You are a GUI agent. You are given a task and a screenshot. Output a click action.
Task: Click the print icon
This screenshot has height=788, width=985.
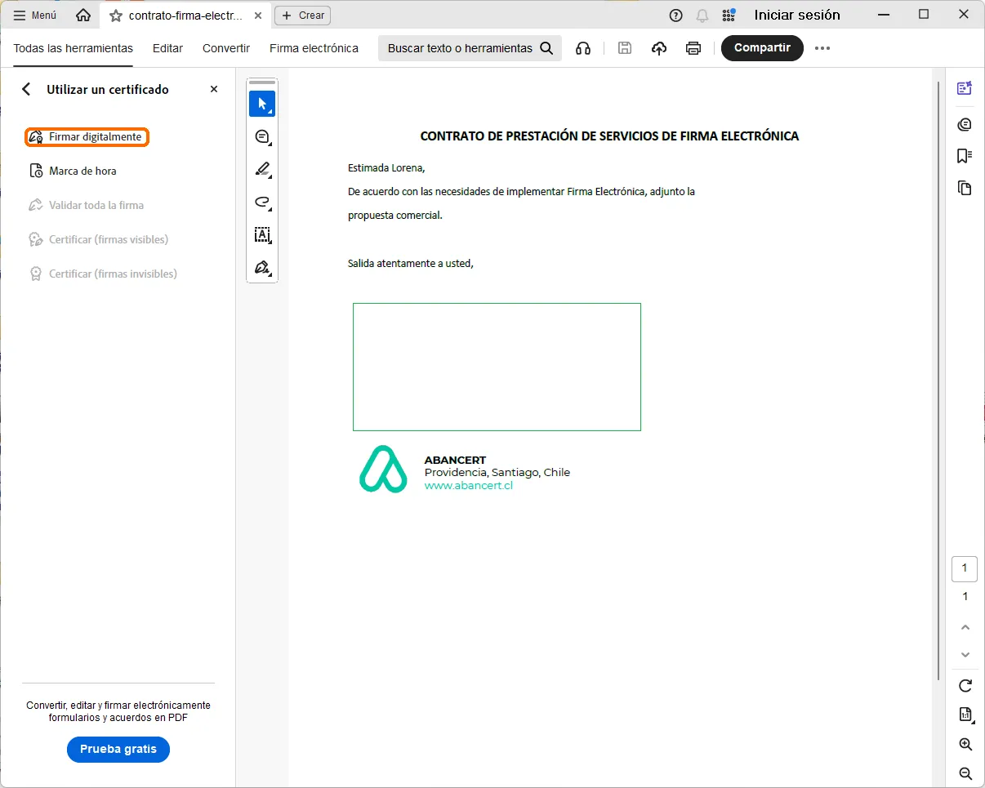tap(693, 48)
